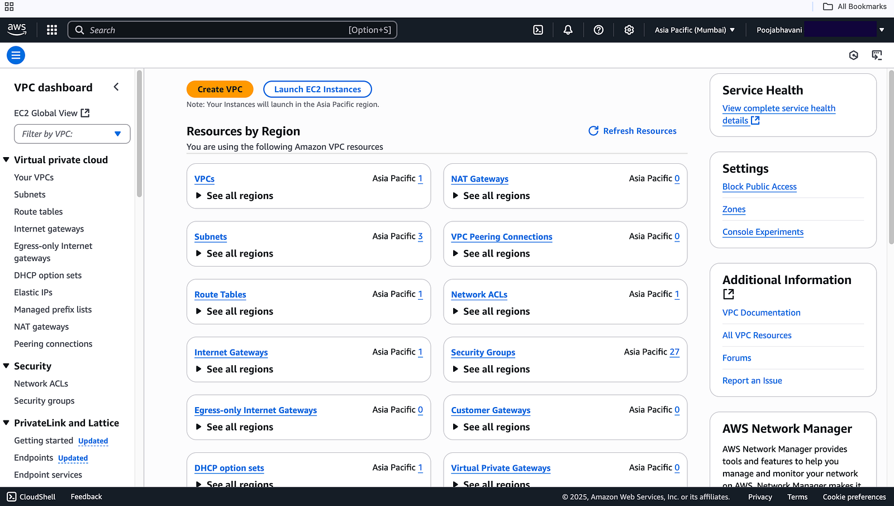Open the Report an Issue link
Viewport: 894px width, 506px height.
coord(752,381)
